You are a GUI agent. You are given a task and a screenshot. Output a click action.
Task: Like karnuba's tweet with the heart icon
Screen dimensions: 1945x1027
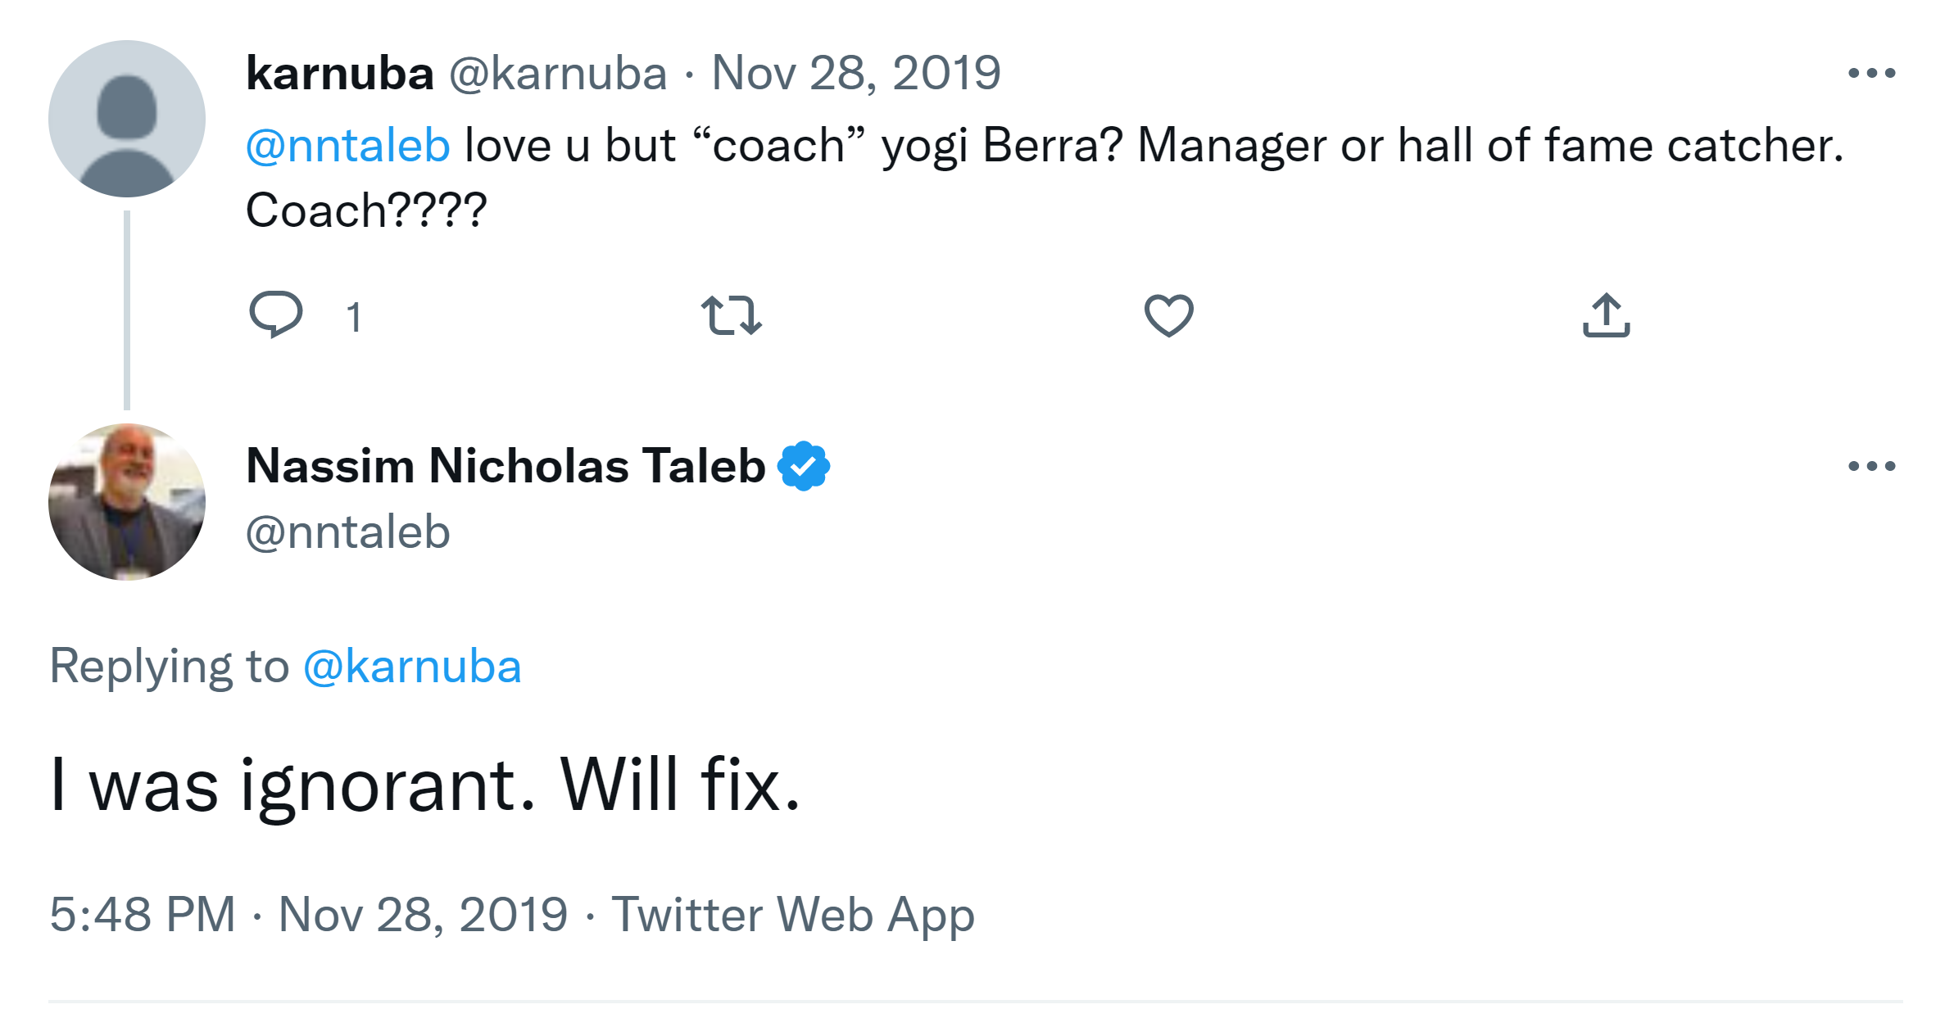pyautogui.click(x=1168, y=315)
